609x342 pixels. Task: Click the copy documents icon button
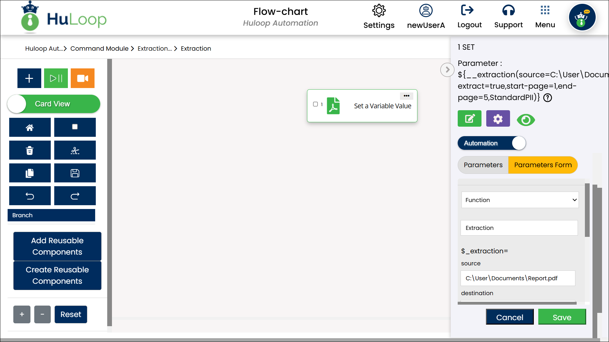click(30, 173)
